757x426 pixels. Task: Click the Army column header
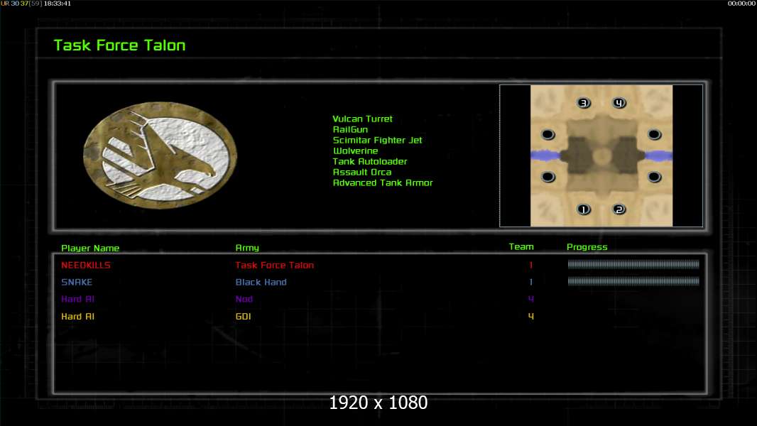[x=247, y=248]
